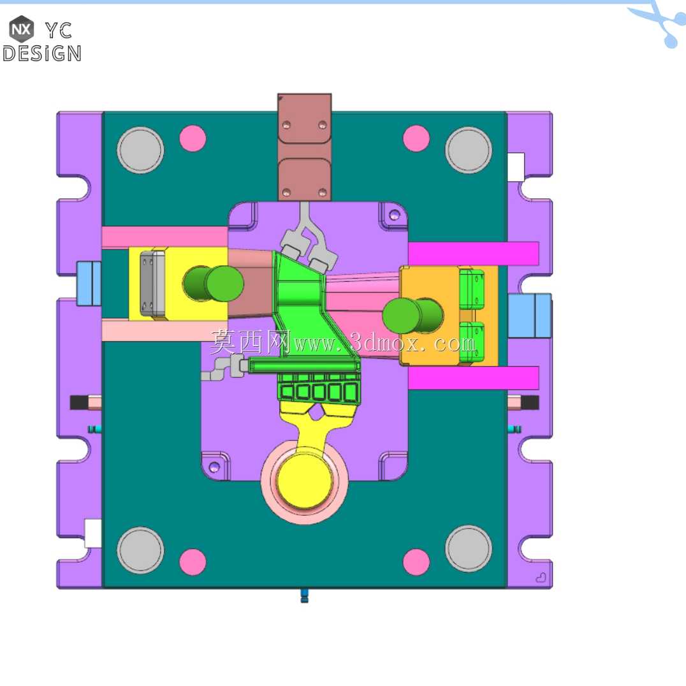Select the top-left pink return pin
686x686 pixels.
pos(193,138)
